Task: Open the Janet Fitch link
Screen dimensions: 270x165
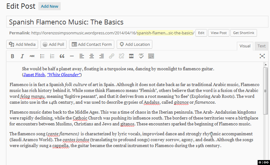Action: (34, 75)
